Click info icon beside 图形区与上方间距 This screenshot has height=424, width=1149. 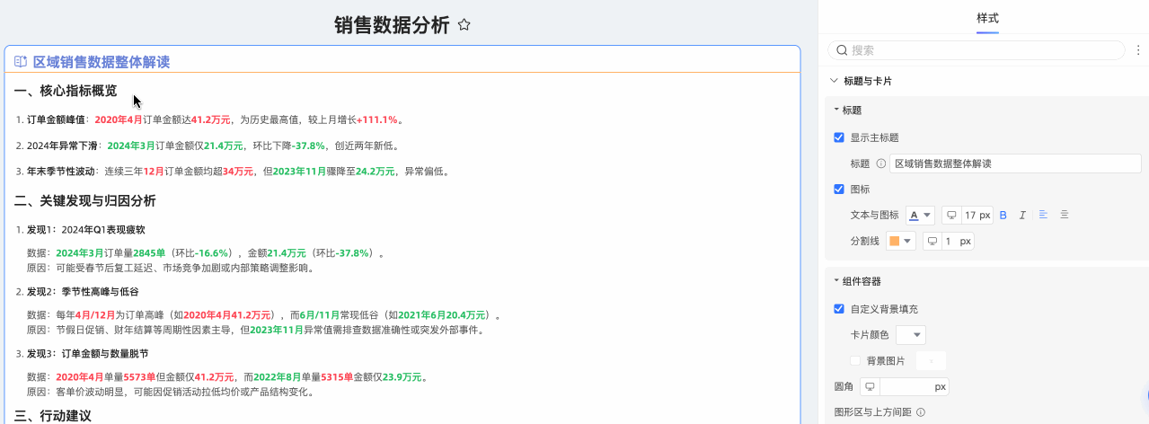pos(921,412)
